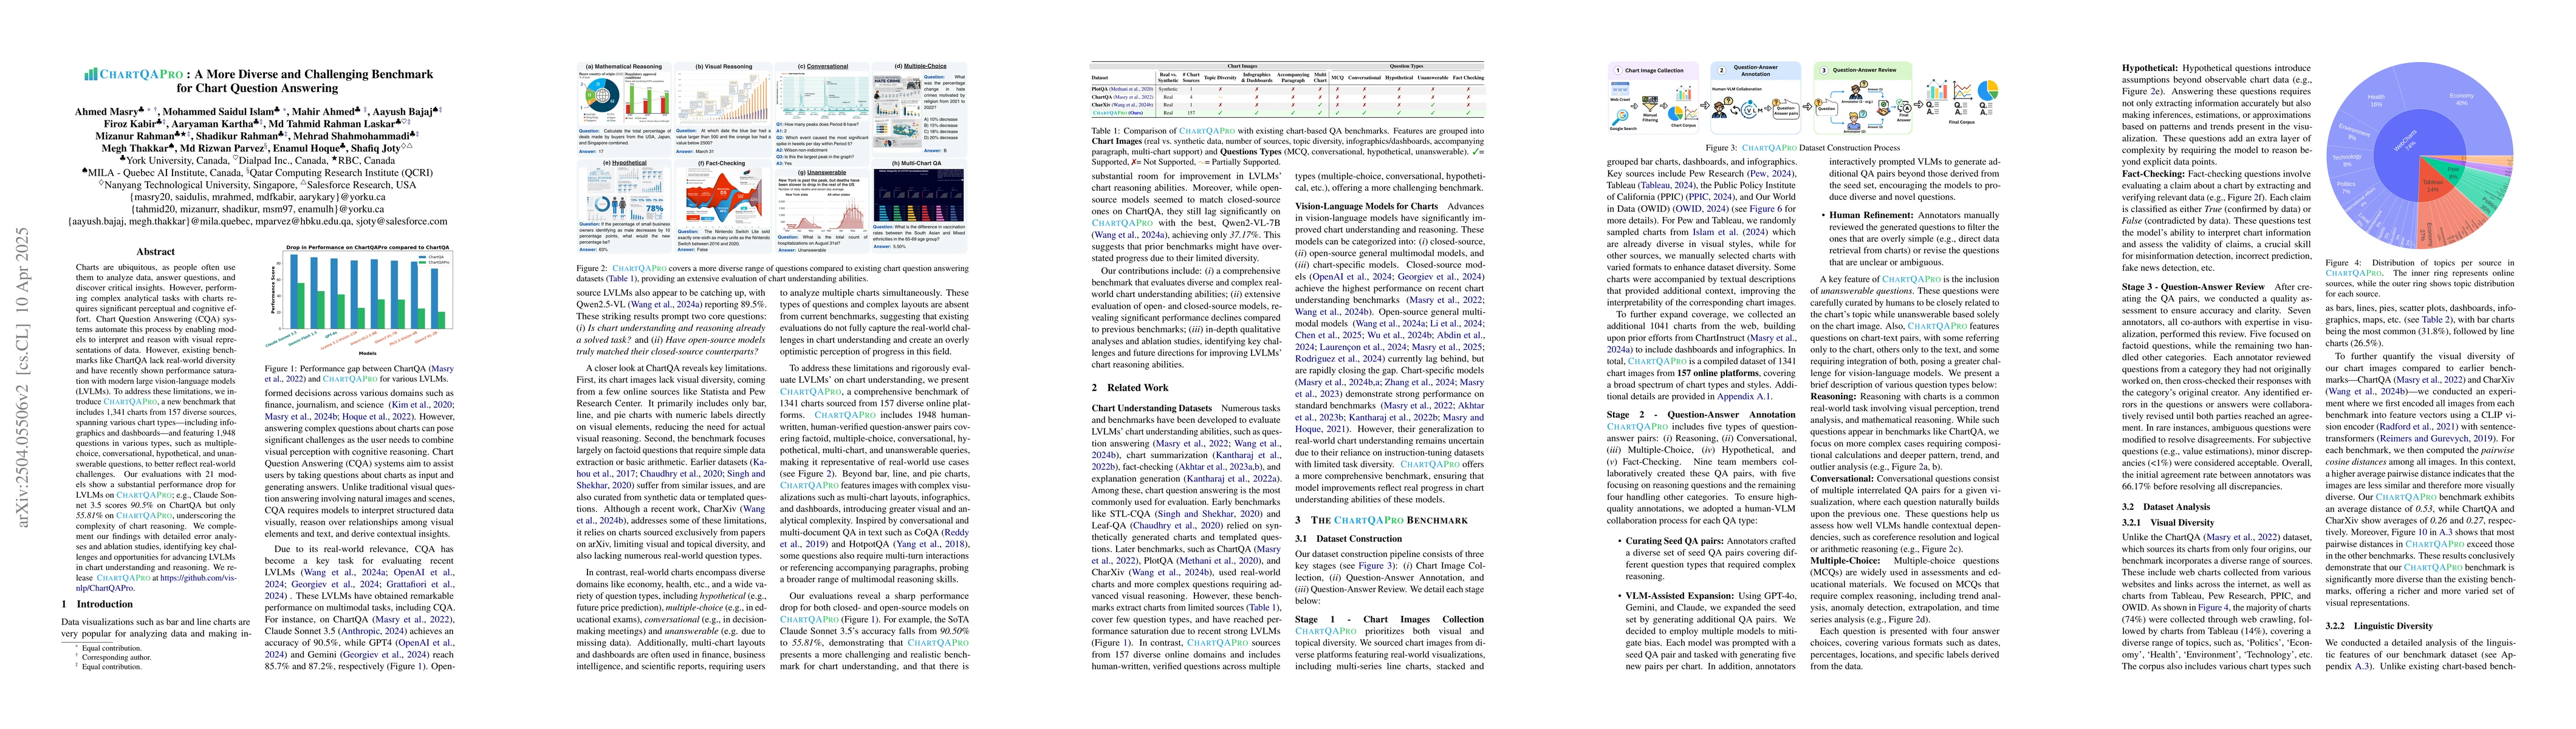Follow the 'Pew, 2024' citation link
2576x729 pixels.
pos(1771,174)
